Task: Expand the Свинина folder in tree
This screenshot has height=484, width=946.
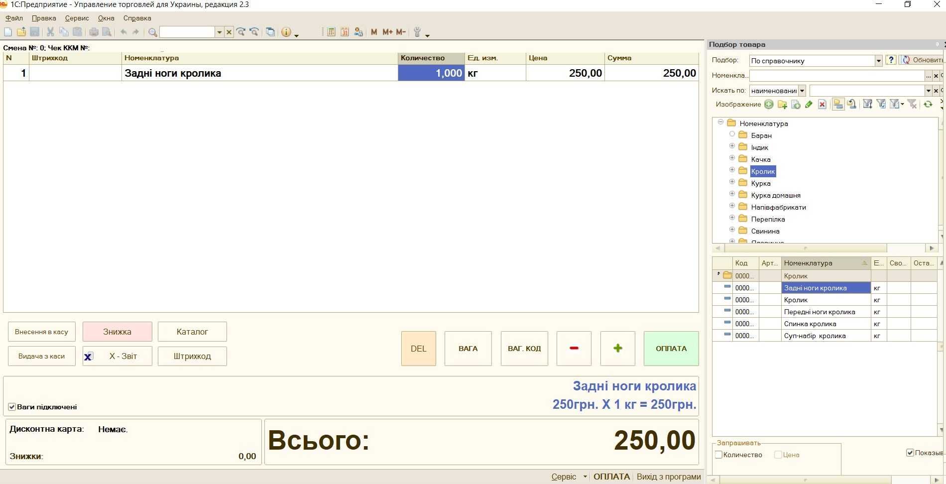Action: pos(732,230)
